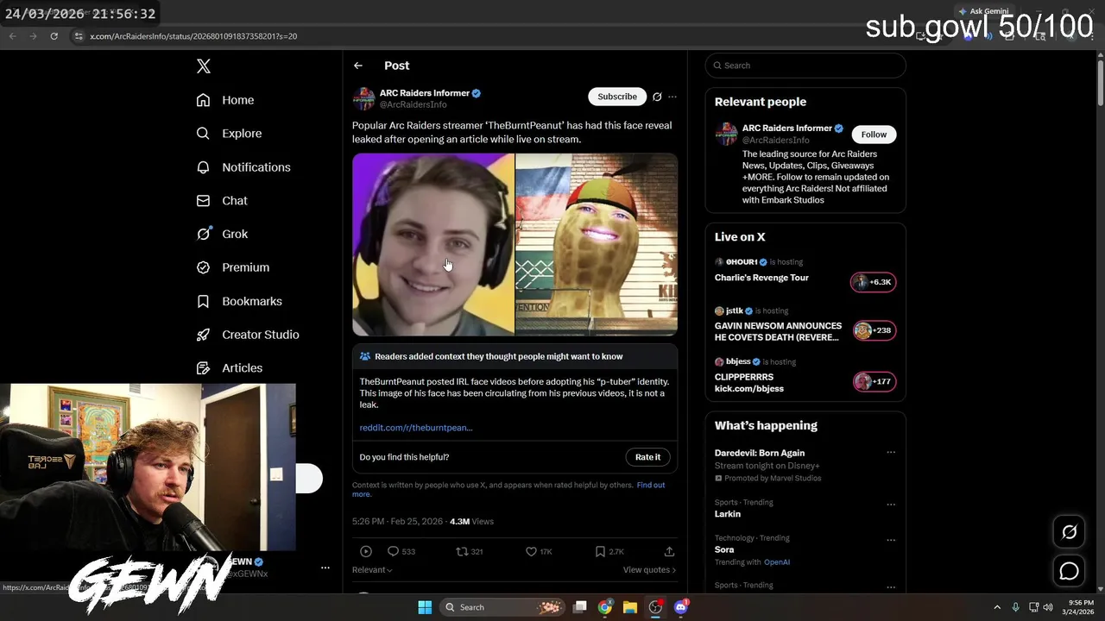Open Discord from the taskbar

click(x=680, y=607)
